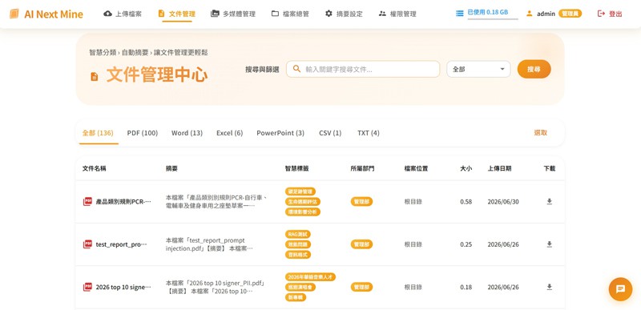Click the admin user avatar icon
The height and width of the screenshot is (310, 641).
click(x=530, y=14)
